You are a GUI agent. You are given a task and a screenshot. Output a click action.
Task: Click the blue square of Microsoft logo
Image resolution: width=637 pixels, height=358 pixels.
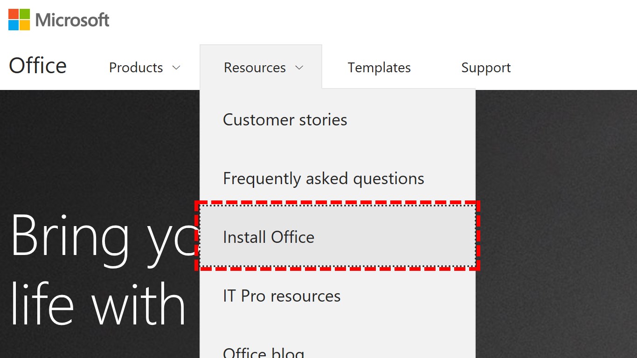[x=14, y=25]
